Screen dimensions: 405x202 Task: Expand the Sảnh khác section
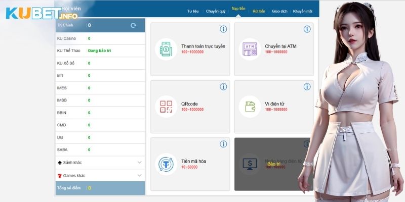pyautogui.click(x=139, y=163)
